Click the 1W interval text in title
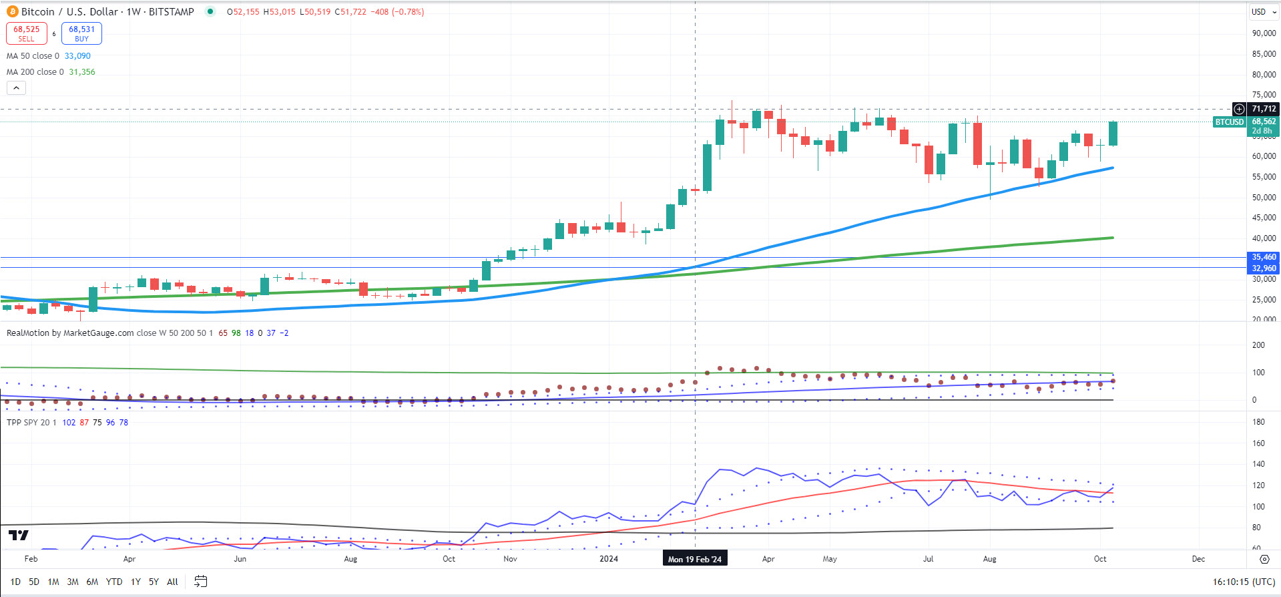 pyautogui.click(x=136, y=11)
